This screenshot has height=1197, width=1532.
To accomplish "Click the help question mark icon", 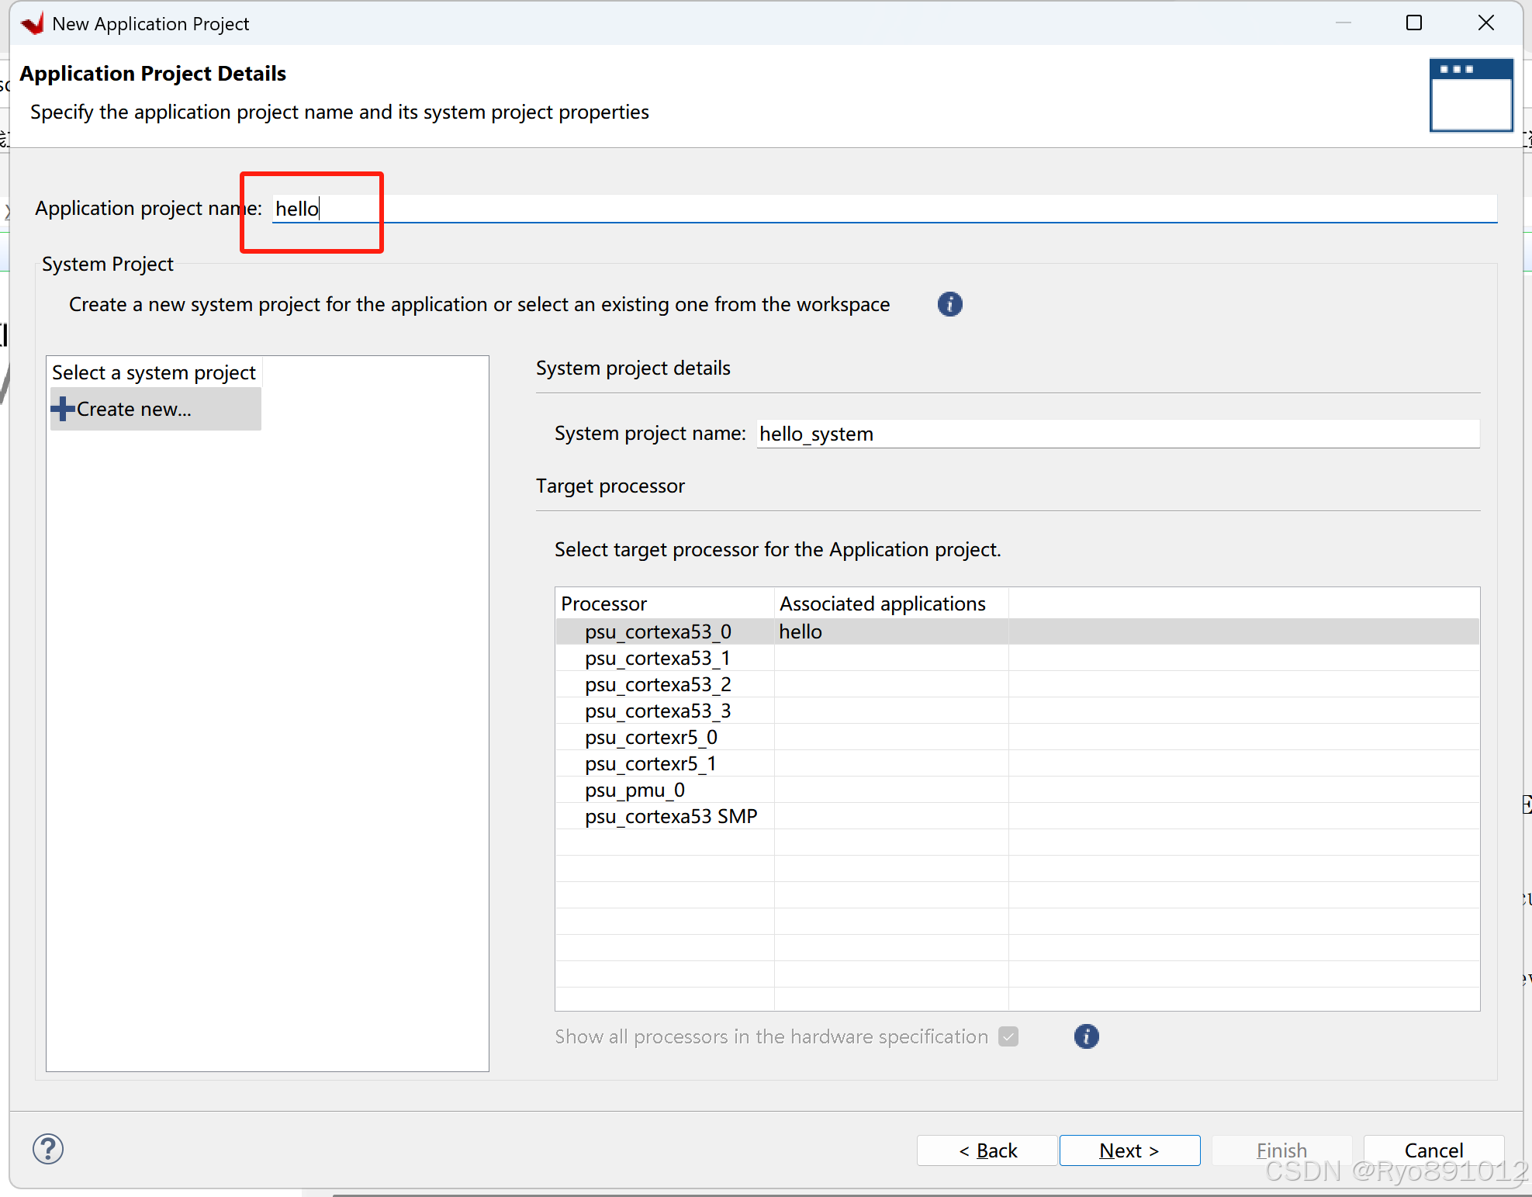I will (x=48, y=1149).
